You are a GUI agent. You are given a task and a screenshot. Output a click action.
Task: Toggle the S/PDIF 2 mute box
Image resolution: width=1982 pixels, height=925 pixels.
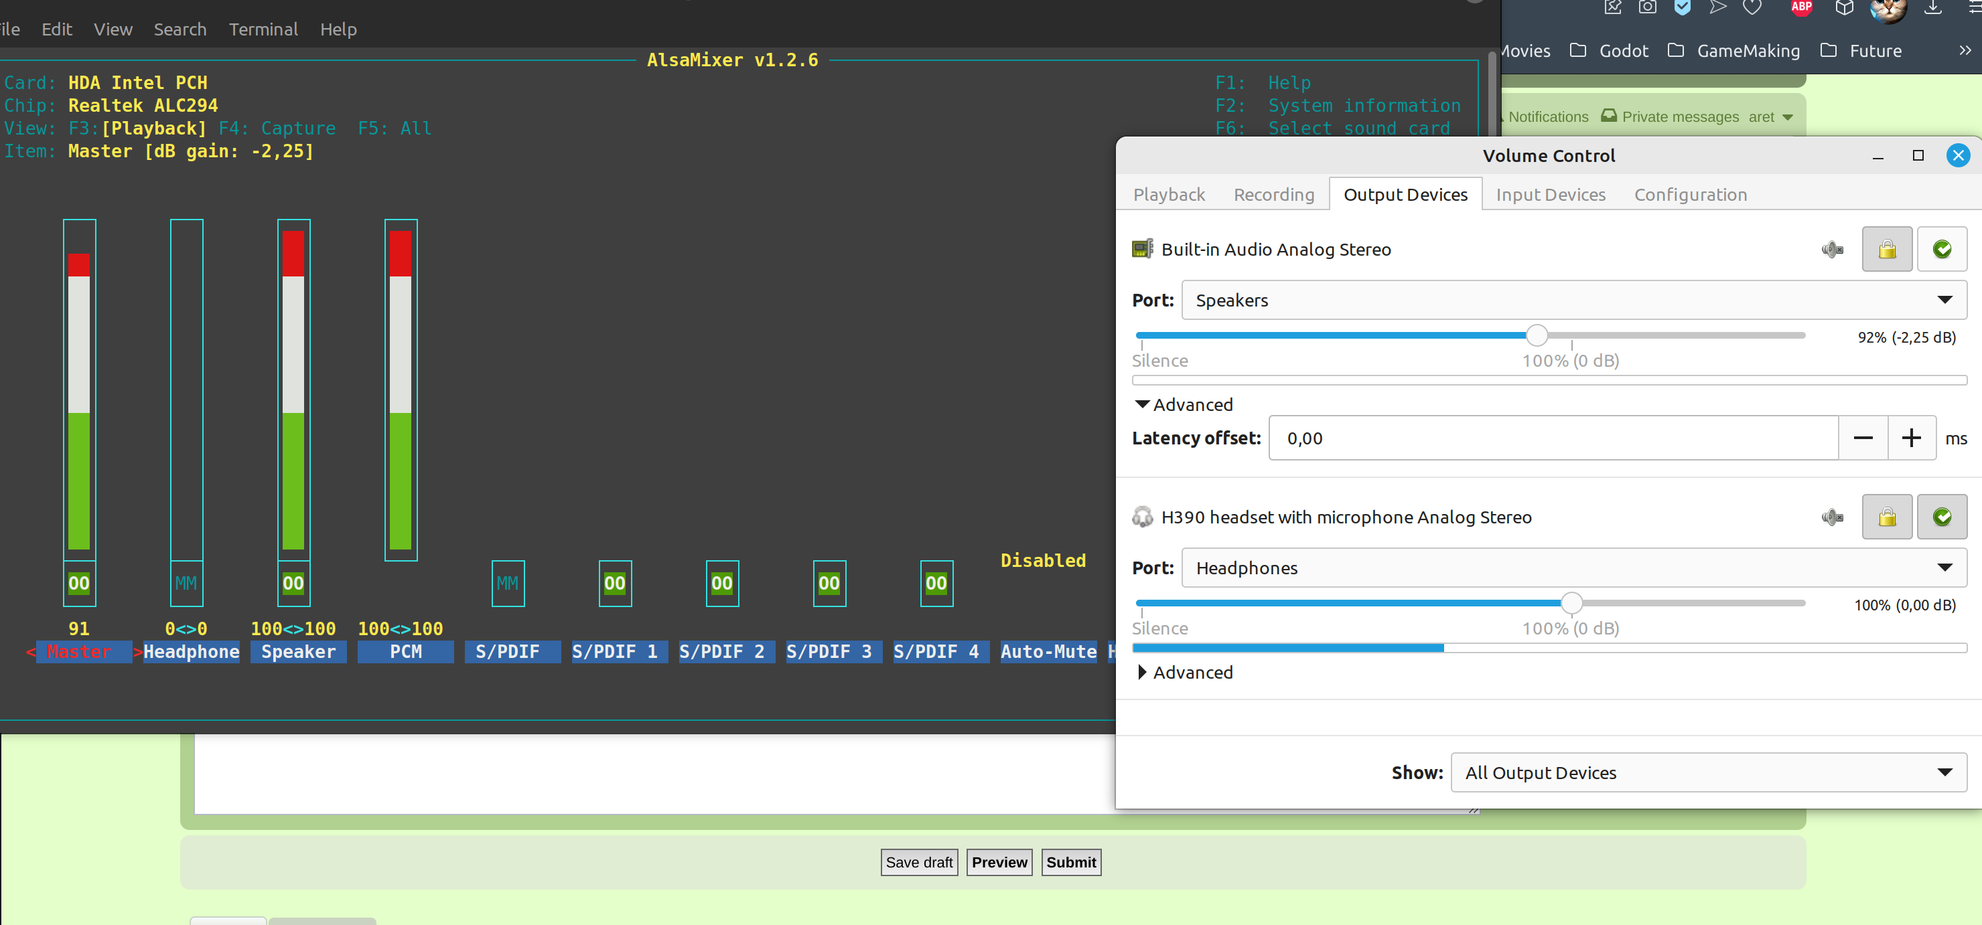721,583
